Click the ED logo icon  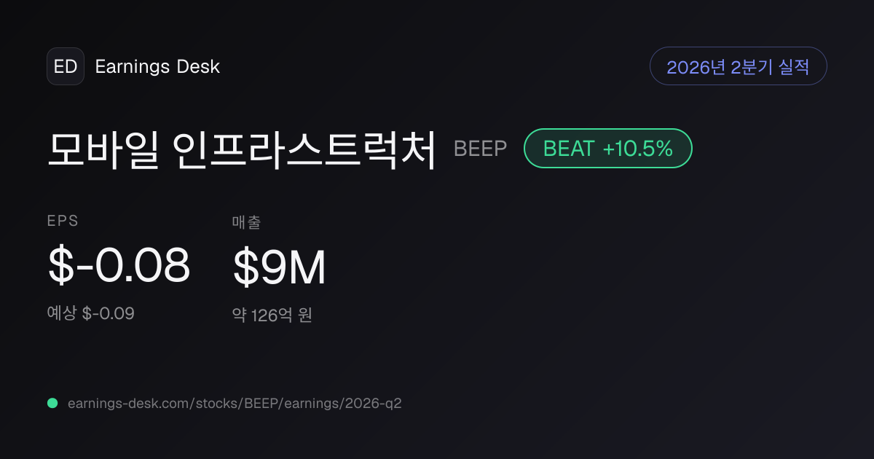pyautogui.click(x=66, y=66)
